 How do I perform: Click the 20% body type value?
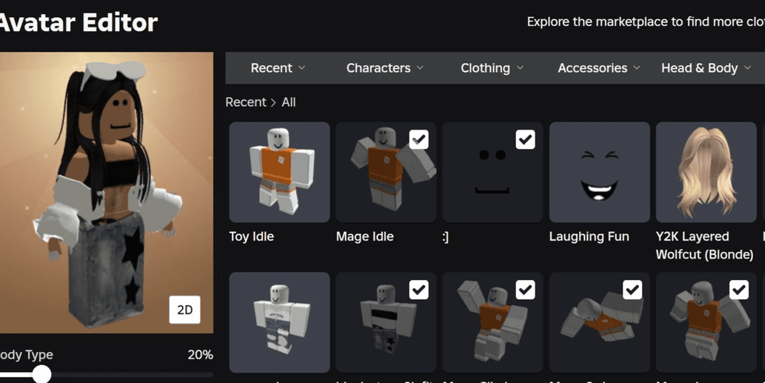[x=200, y=355]
